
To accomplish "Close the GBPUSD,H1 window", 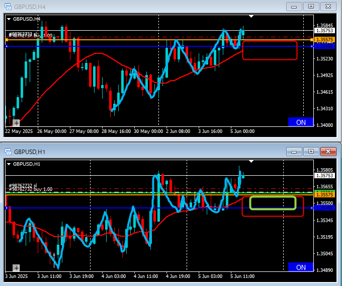I will click(x=328, y=152).
